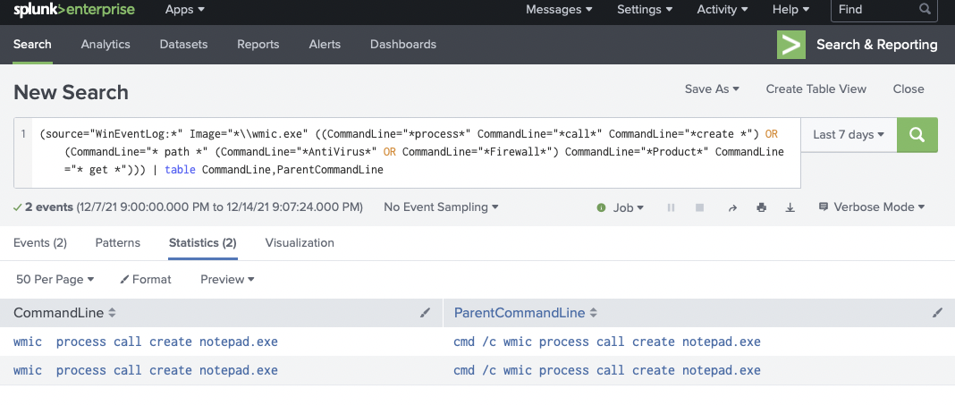
Task: Click inside the search query editor
Action: point(416,152)
